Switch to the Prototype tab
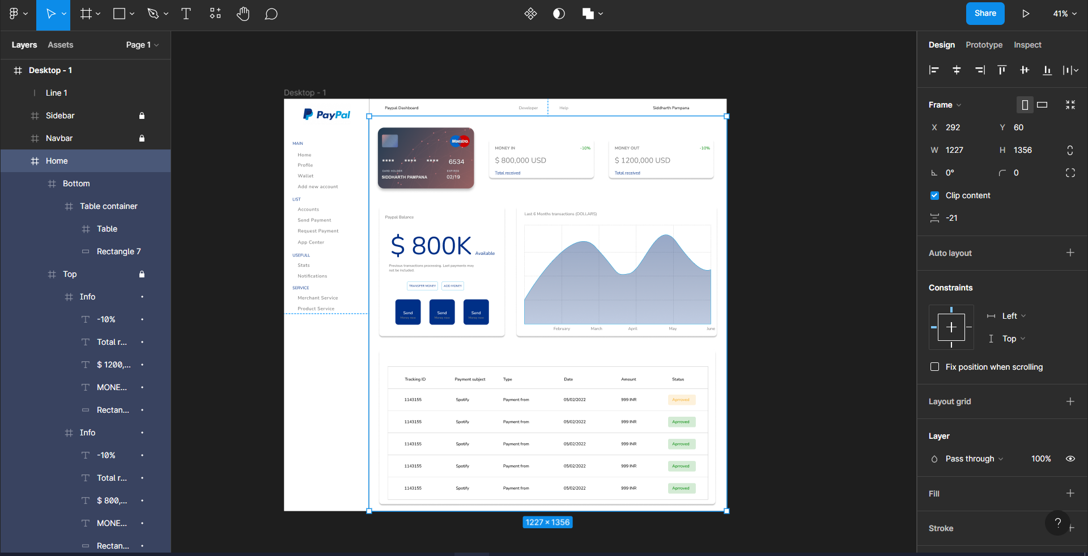 [984, 45]
